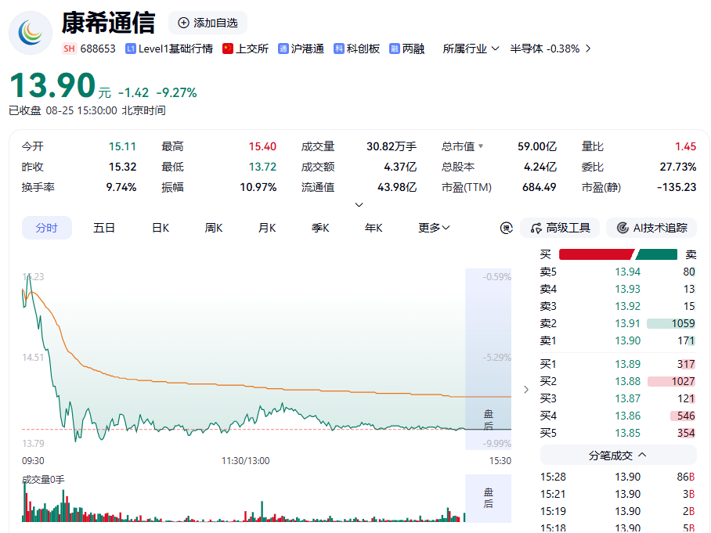Open the 更多 chart period dropdown
This screenshot has height=533, width=711.
pos(434,228)
